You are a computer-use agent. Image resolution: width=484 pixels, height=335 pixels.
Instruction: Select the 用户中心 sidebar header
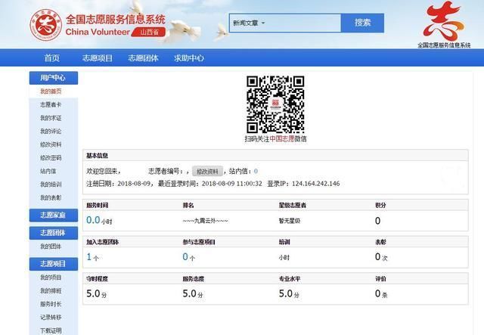[54, 78]
